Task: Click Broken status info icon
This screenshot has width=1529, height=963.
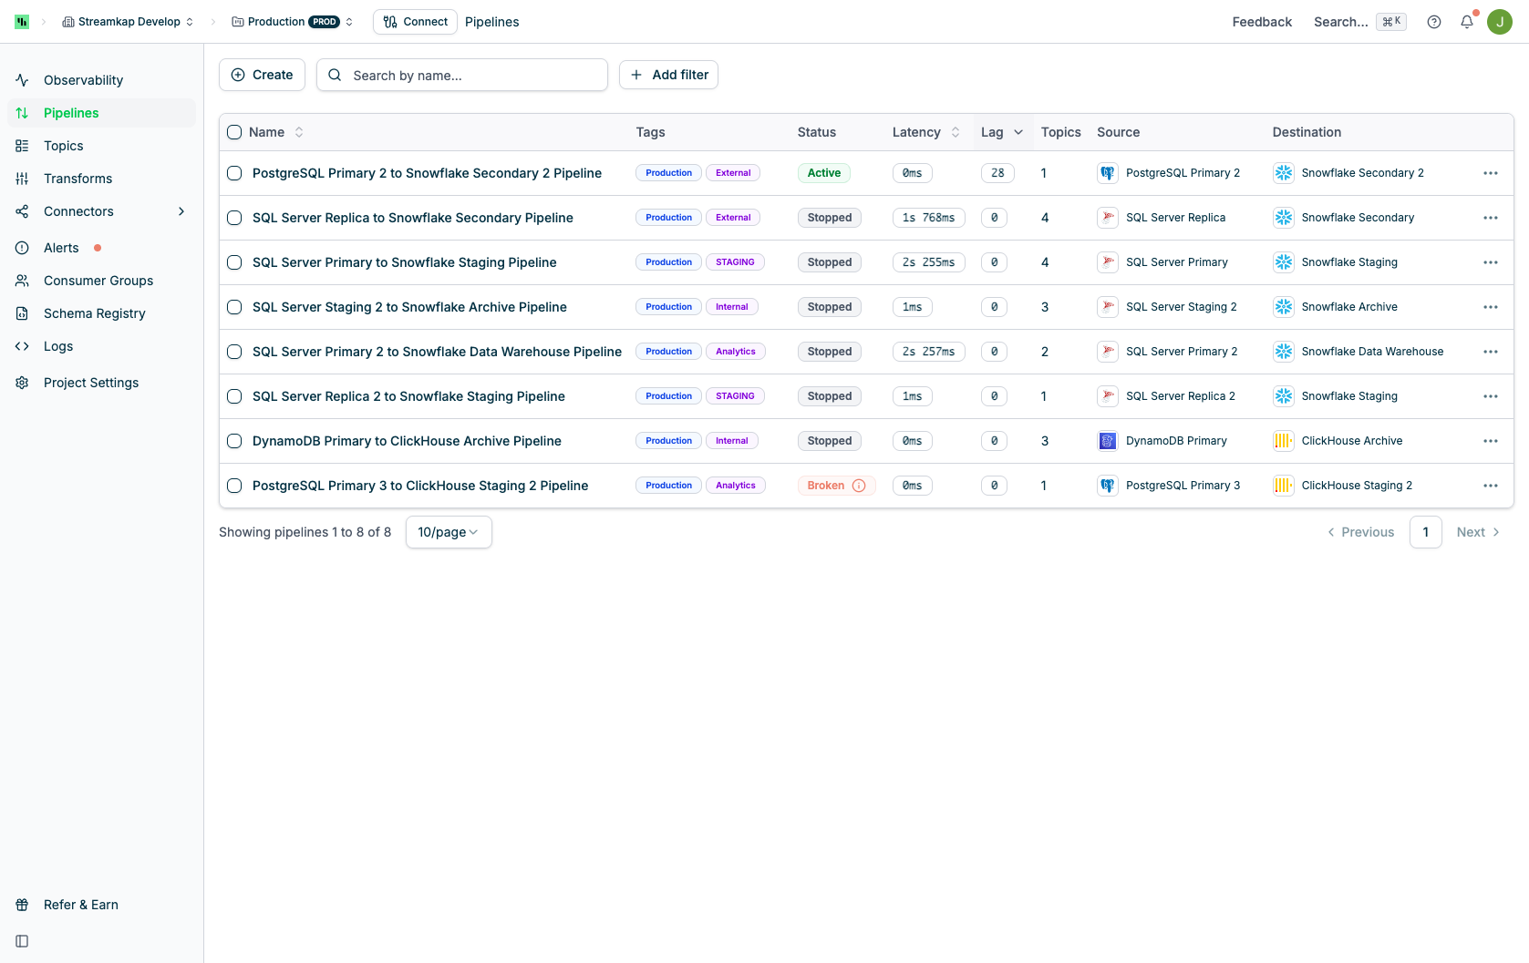Action: [x=859, y=486]
